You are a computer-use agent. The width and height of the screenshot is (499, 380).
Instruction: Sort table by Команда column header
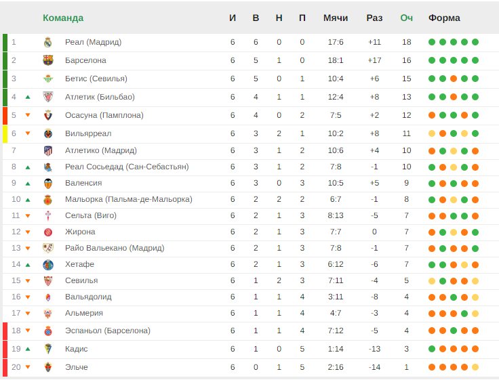pyautogui.click(x=63, y=18)
